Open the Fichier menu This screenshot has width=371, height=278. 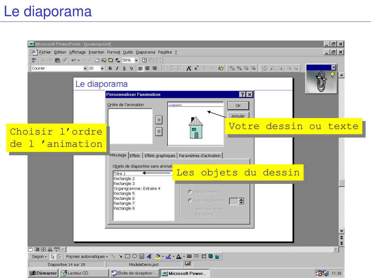45,52
